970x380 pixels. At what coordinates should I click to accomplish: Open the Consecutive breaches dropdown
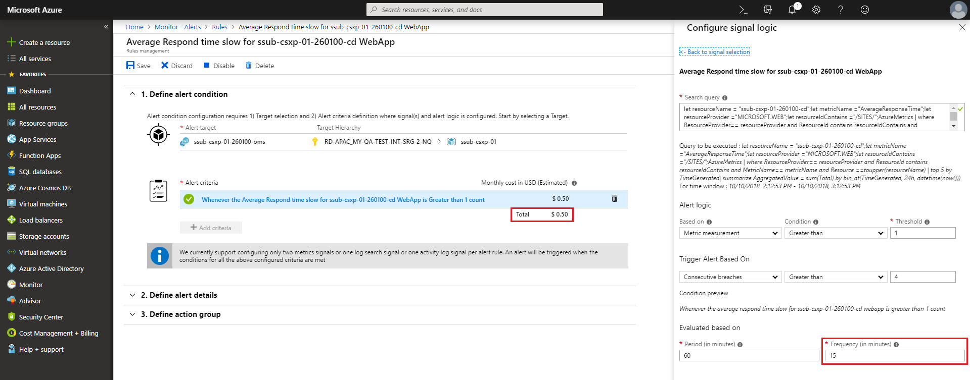730,277
